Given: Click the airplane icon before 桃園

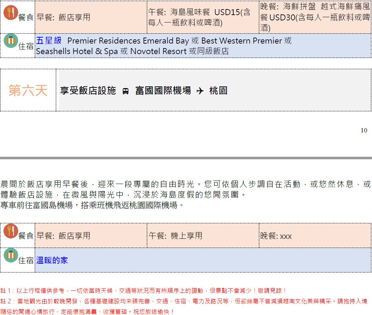Looking at the screenshot, I should (x=200, y=91).
